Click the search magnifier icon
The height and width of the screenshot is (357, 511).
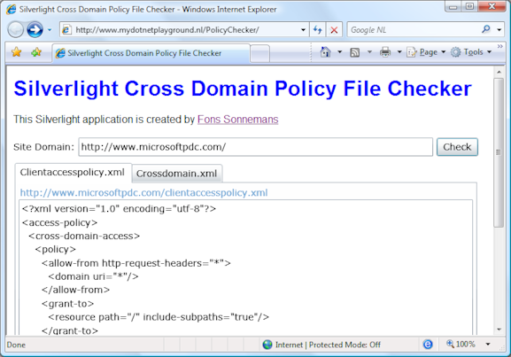[486, 29]
